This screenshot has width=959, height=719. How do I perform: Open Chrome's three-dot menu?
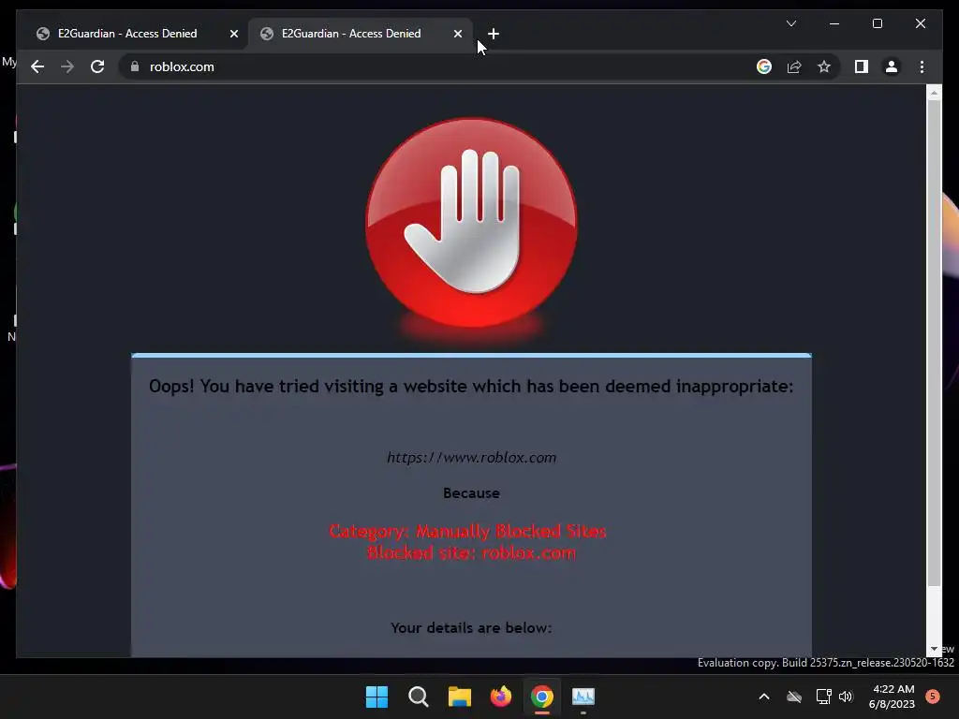pyautogui.click(x=922, y=66)
